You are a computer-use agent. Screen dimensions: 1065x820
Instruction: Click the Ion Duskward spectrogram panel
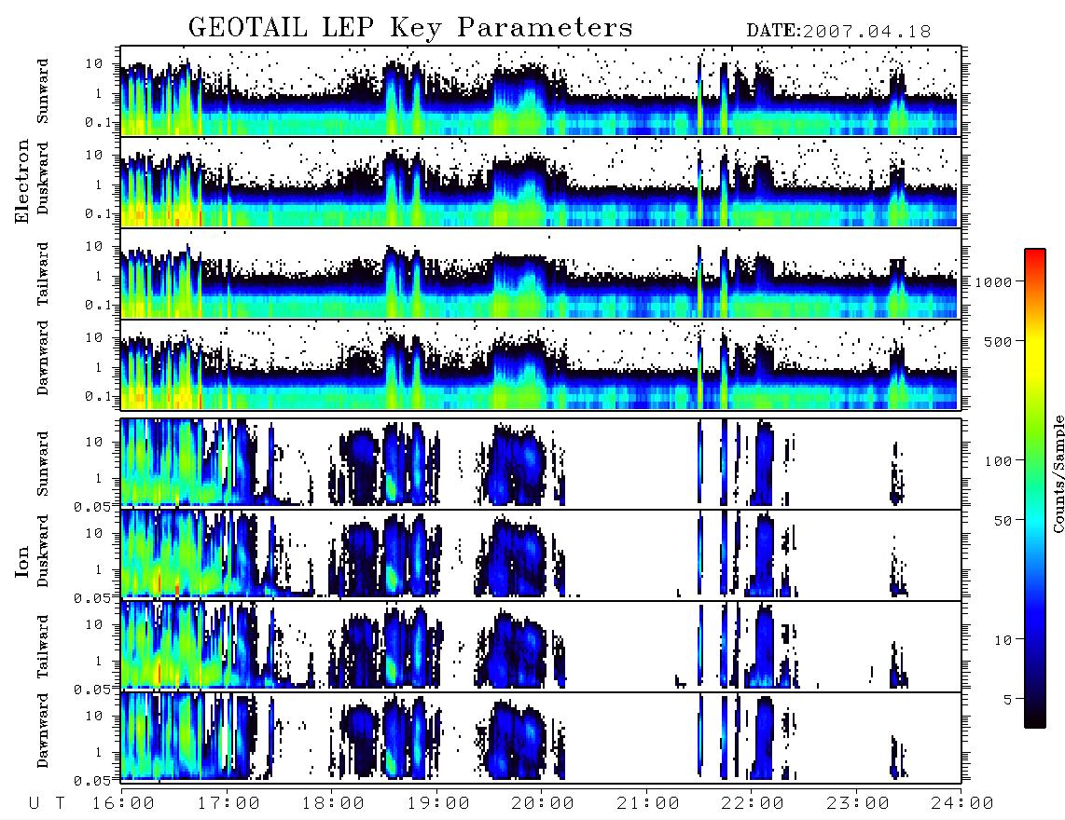(x=541, y=555)
